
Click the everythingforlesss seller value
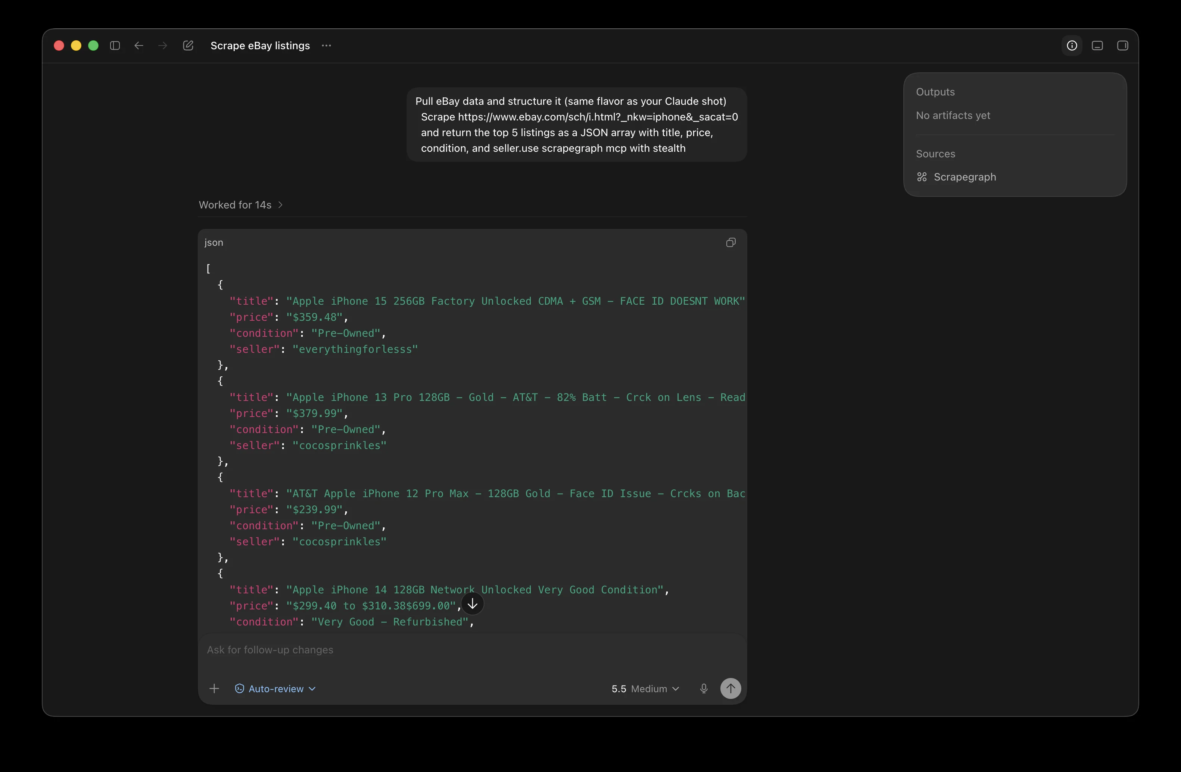point(355,349)
